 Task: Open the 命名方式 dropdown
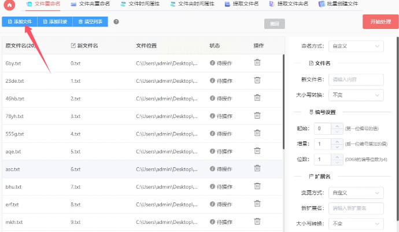point(356,46)
